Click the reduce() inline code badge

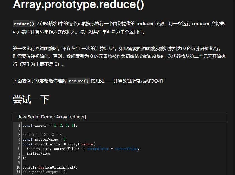tap(24, 23)
